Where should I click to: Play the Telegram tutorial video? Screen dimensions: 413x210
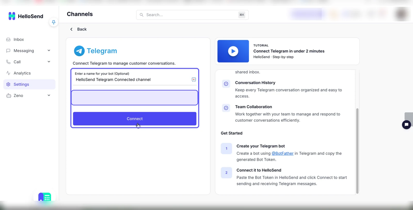point(233,51)
